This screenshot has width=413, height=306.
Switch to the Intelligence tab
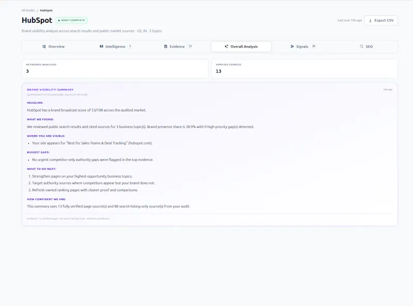pyautogui.click(x=115, y=46)
